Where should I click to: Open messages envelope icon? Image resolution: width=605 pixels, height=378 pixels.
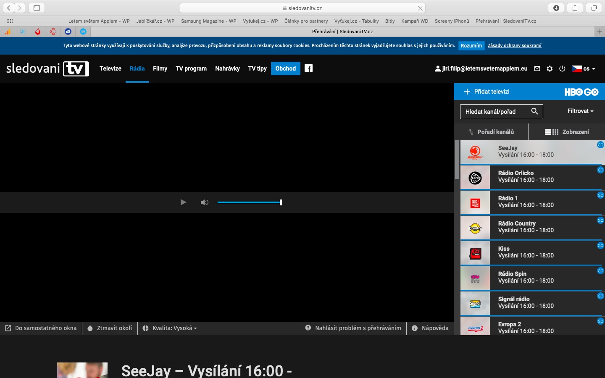point(537,68)
